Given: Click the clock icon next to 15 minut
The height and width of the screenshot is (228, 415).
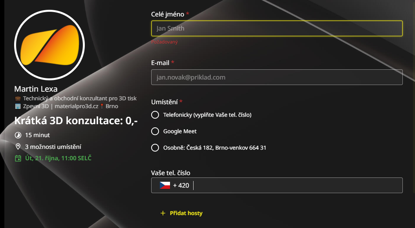Looking at the screenshot, I should (18, 135).
